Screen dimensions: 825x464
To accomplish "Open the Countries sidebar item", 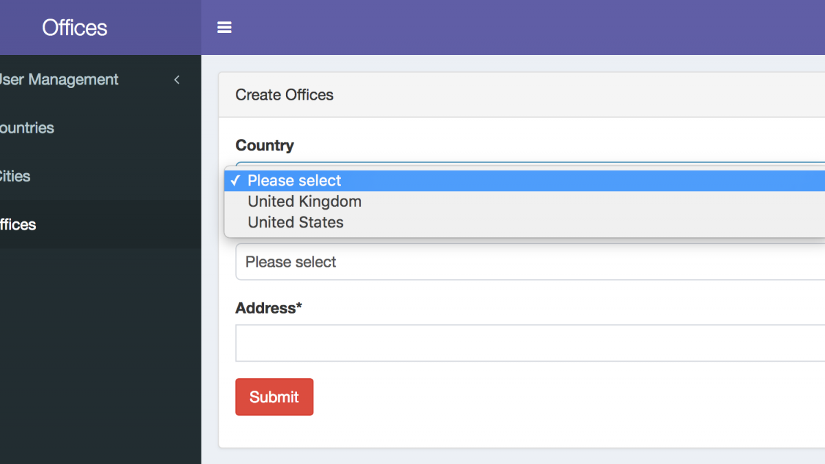I will (100, 128).
